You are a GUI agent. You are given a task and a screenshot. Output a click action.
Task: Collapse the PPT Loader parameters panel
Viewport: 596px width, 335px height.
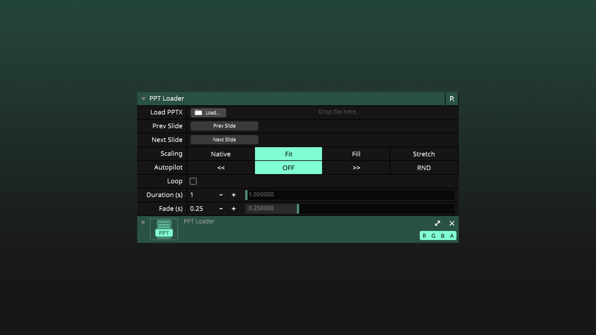[143, 99]
